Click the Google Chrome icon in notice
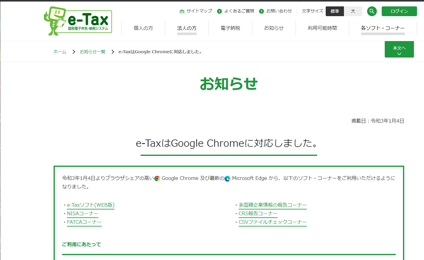This screenshot has width=424, height=260. [x=157, y=178]
